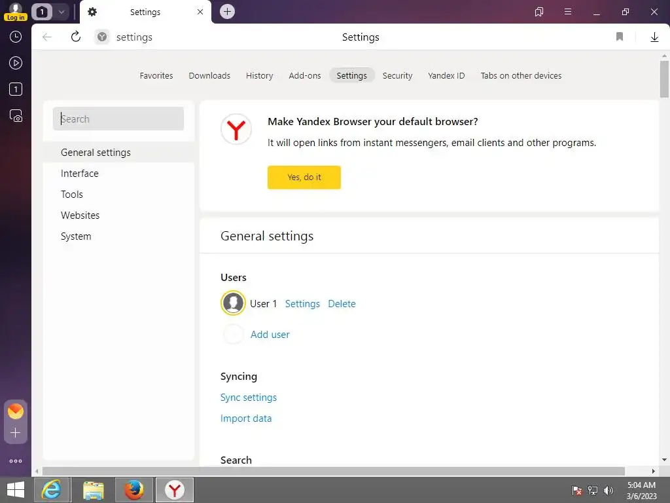The image size is (670, 503).
Task: Open History clock icon in sidebar
Action: click(16, 37)
